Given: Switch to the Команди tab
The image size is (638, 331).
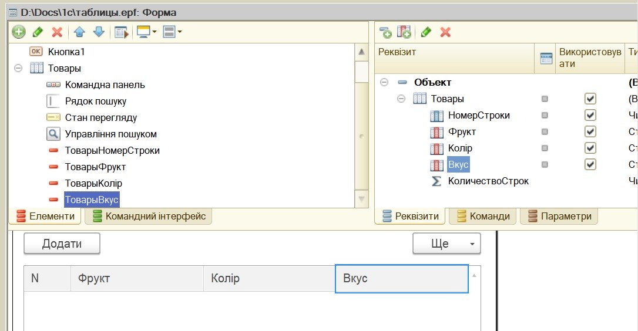Looking at the screenshot, I should (482, 216).
